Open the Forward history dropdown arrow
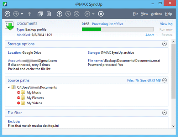This screenshot has width=178, height=137. (x=22, y=14)
